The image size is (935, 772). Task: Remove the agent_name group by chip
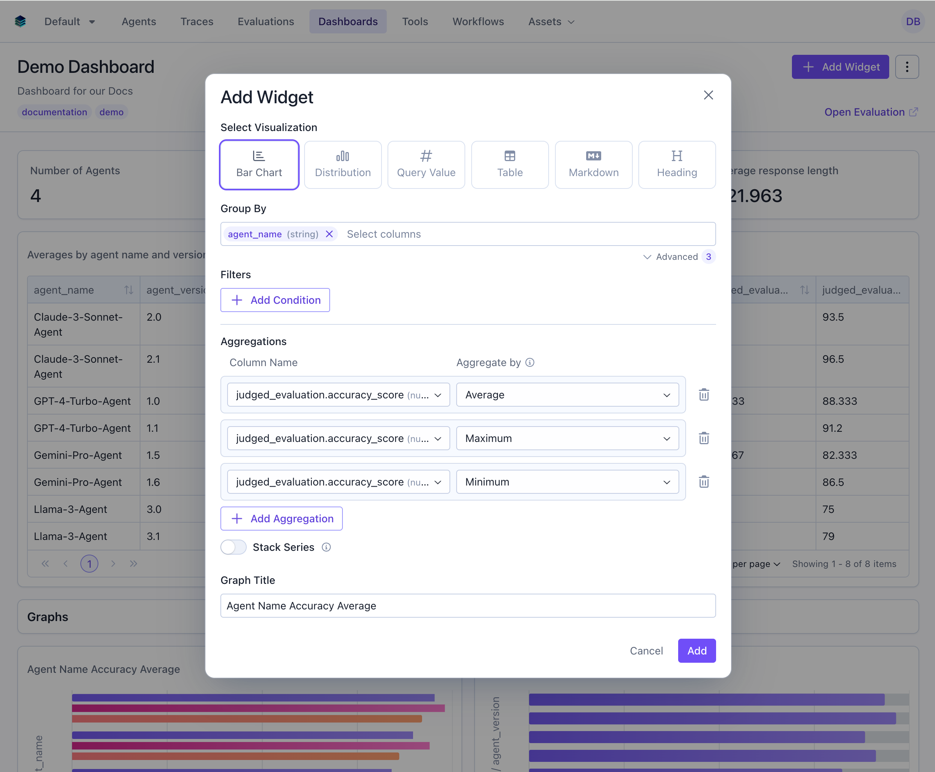[329, 234]
